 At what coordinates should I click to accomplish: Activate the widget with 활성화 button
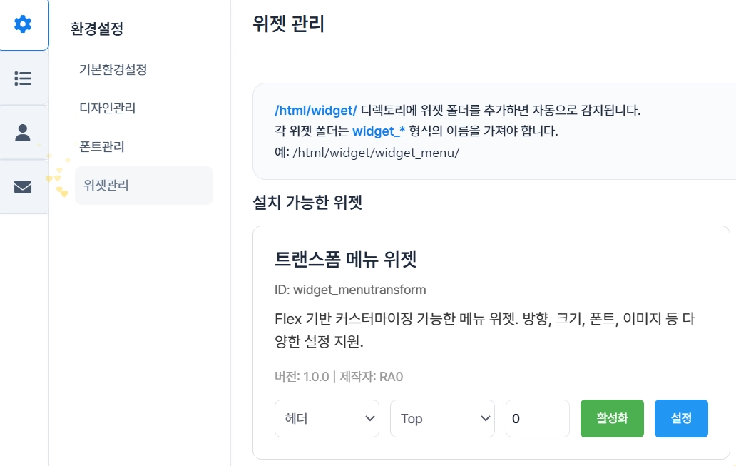pyautogui.click(x=611, y=418)
